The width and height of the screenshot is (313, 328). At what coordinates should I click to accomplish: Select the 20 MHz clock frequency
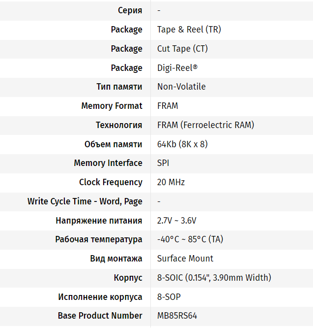(x=171, y=182)
